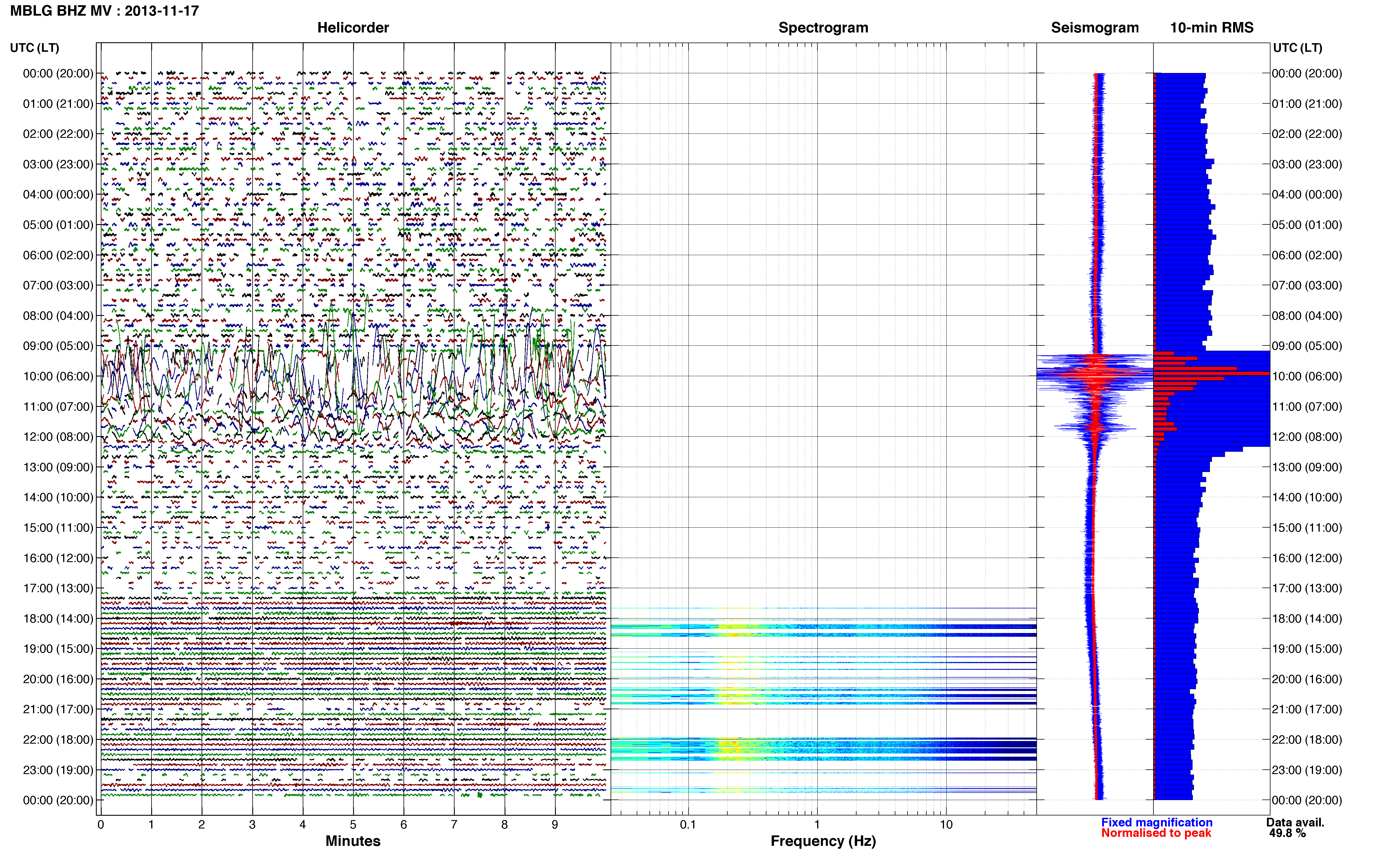
Task: Click the '7' minutes tick label
Action: click(x=454, y=824)
